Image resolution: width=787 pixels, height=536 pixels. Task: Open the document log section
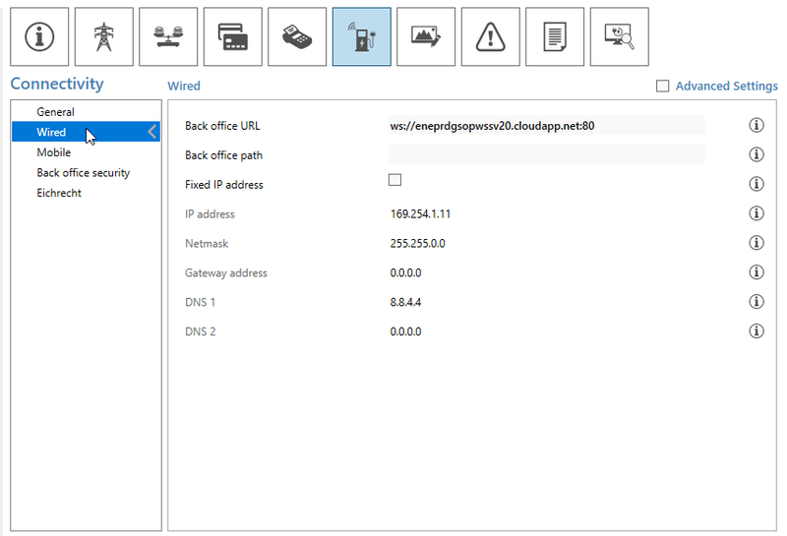[x=555, y=36]
